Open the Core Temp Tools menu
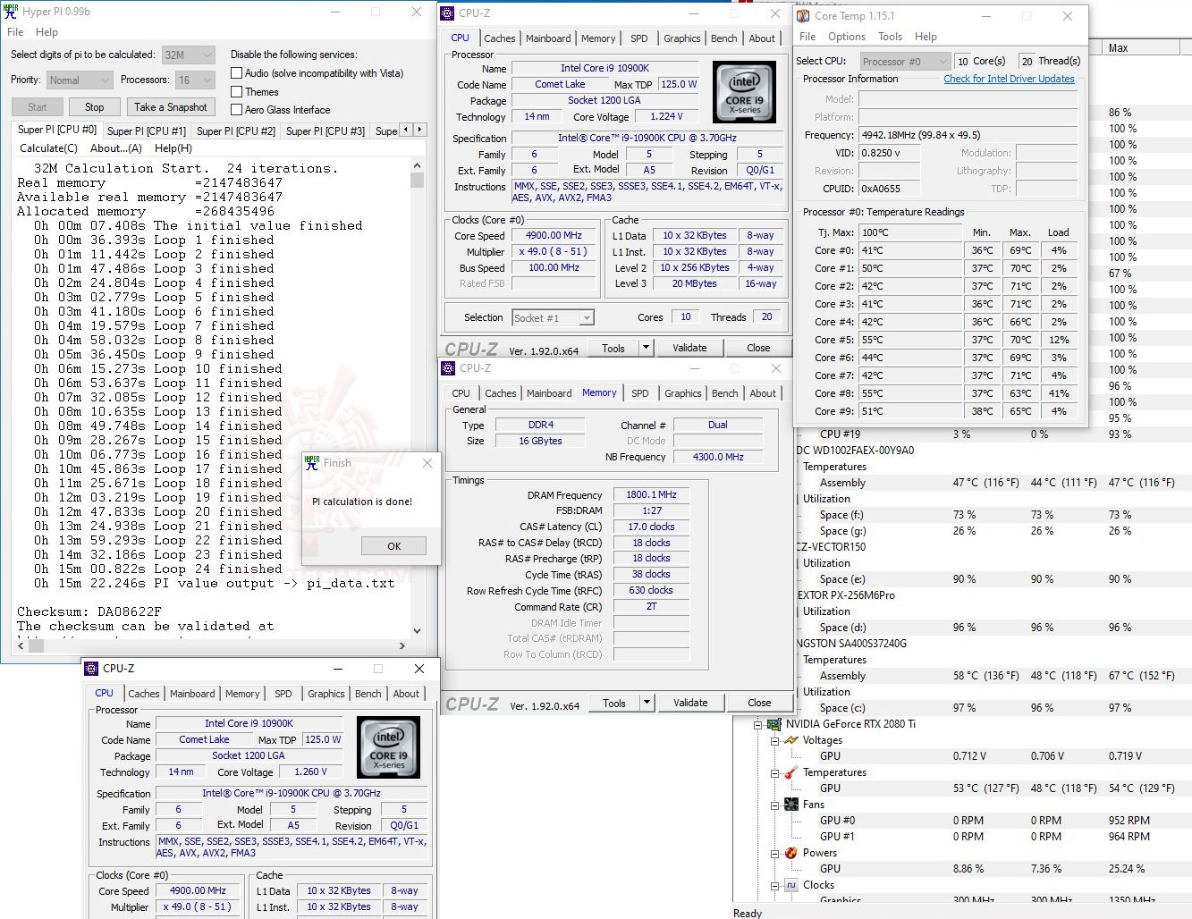 click(890, 37)
